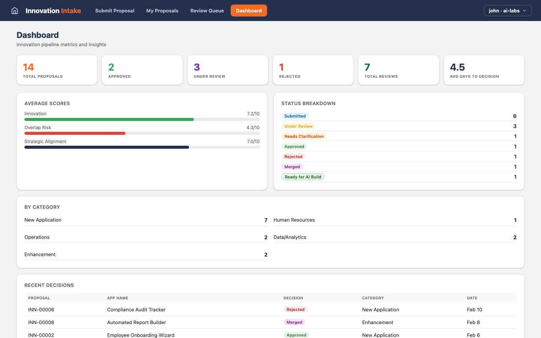
Task: Click the Automated Report Builder row
Action: click(x=136, y=322)
